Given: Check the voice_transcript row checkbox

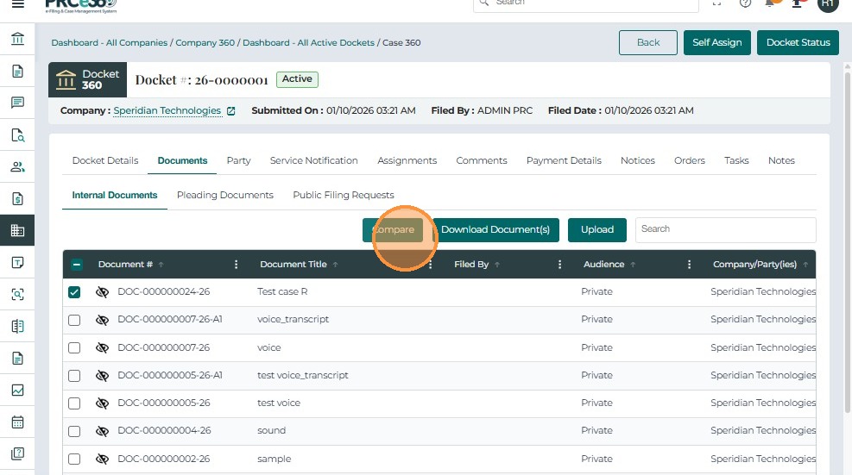Looking at the screenshot, I should click(74, 320).
